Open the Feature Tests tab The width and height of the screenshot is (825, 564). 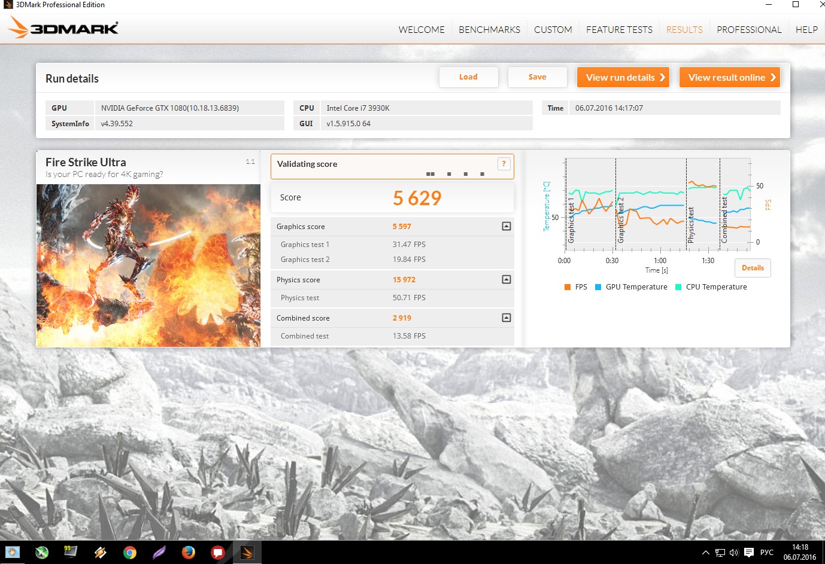(619, 29)
